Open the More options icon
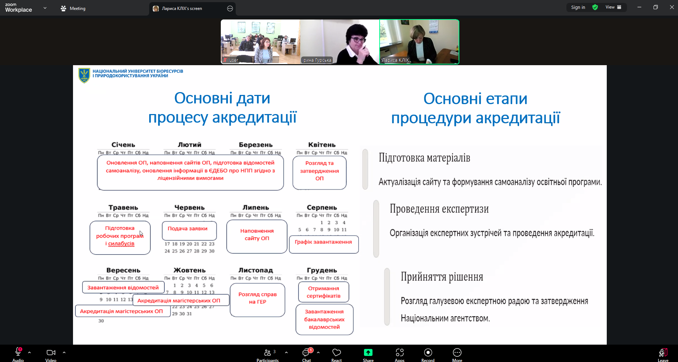 click(457, 352)
